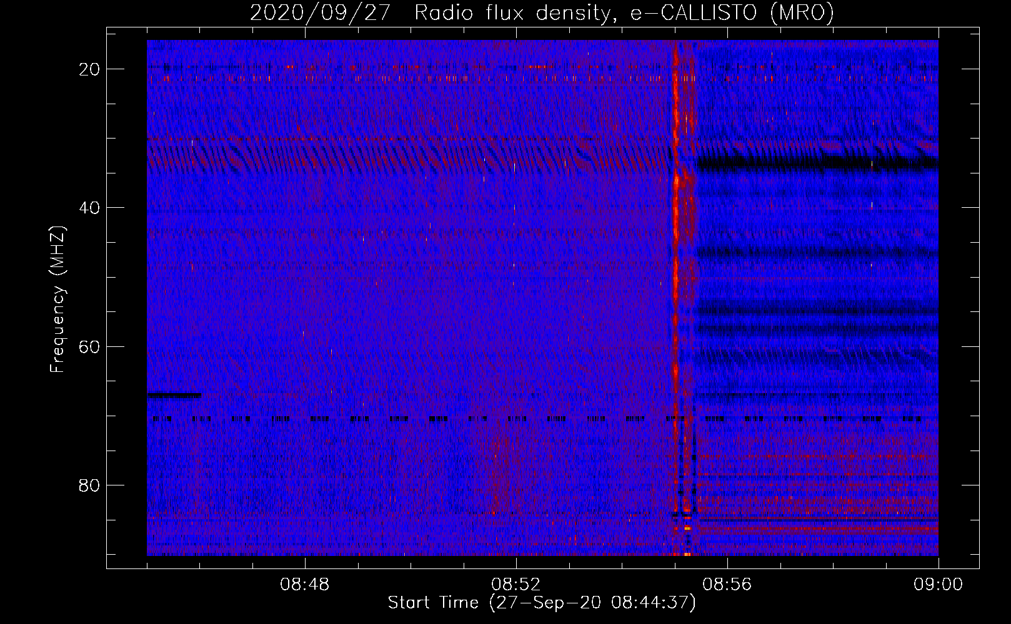Click the '09:00' time axis label
Image resolution: width=1011 pixels, height=624 pixels.
[939, 585]
